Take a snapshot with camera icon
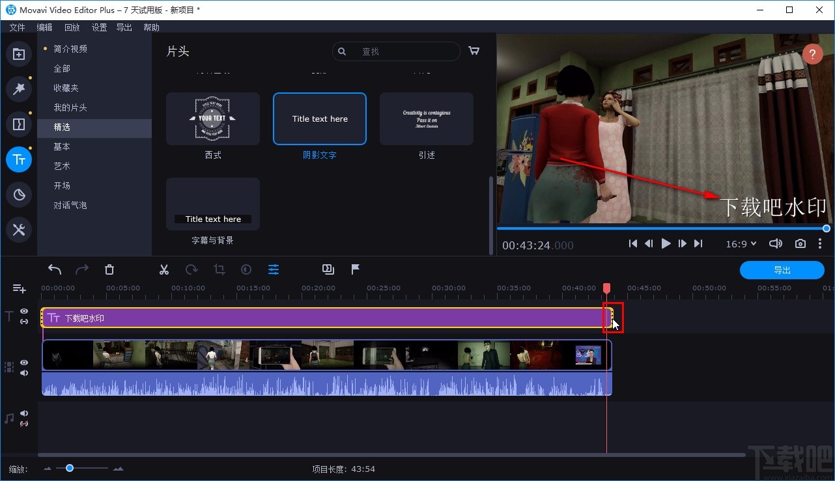Image resolution: width=835 pixels, height=481 pixels. [x=800, y=243]
